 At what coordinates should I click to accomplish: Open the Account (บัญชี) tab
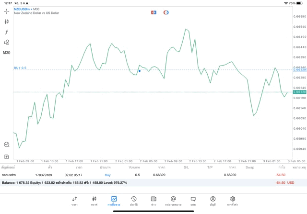pos(213,201)
